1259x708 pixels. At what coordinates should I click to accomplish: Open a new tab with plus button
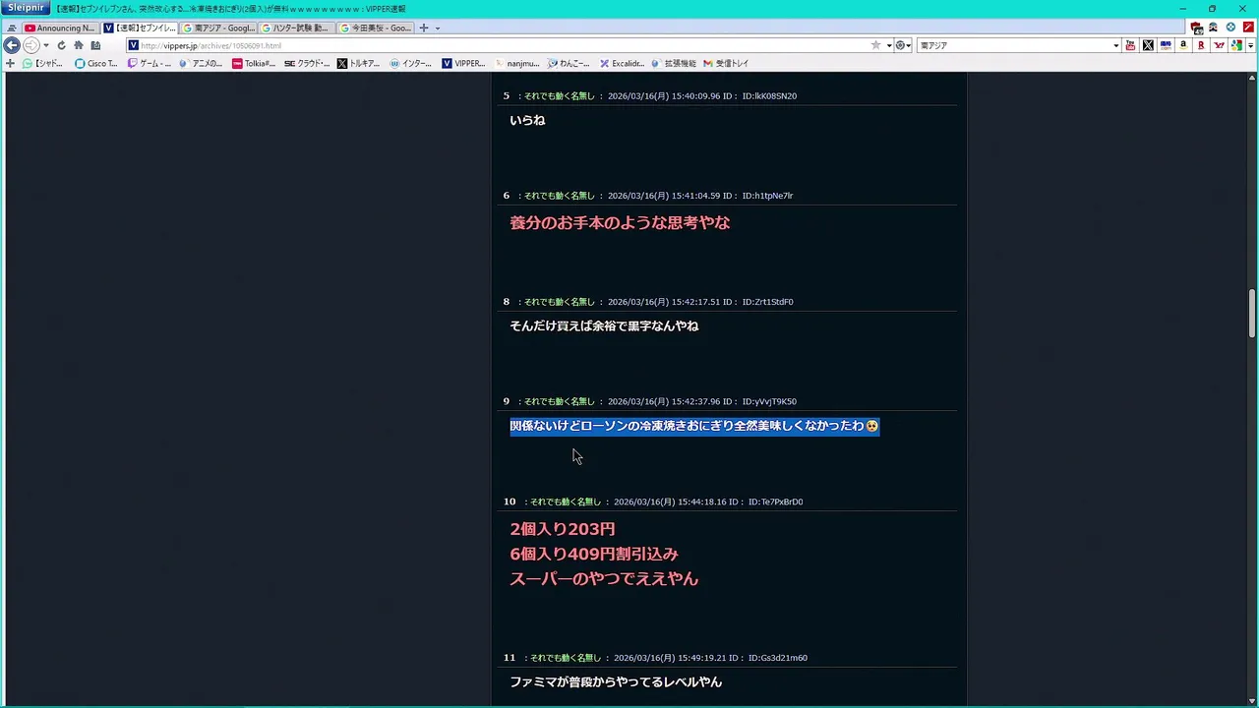(424, 28)
